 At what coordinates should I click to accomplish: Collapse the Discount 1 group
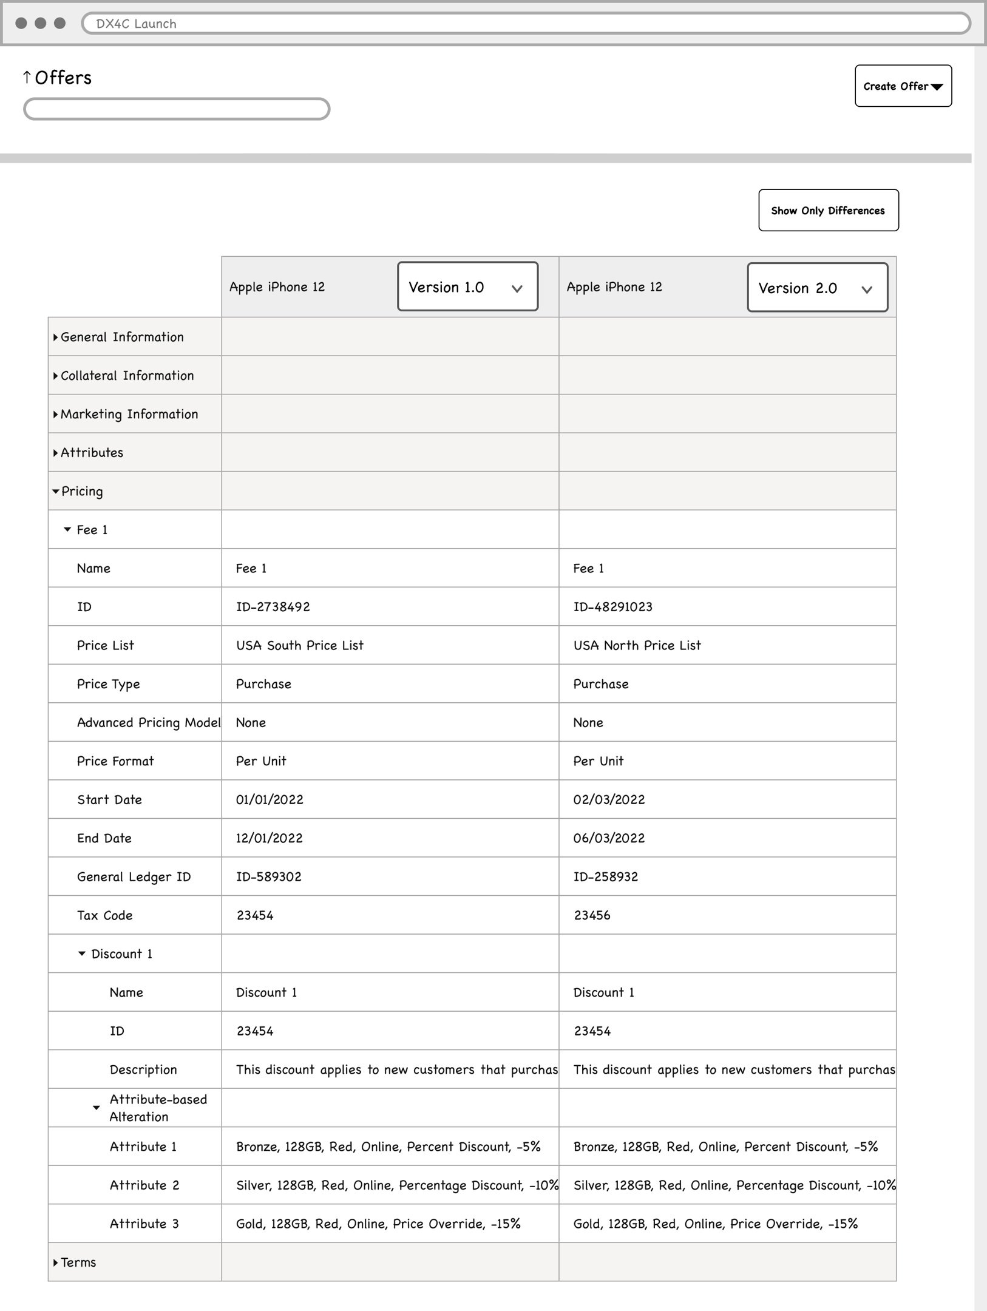tap(82, 954)
